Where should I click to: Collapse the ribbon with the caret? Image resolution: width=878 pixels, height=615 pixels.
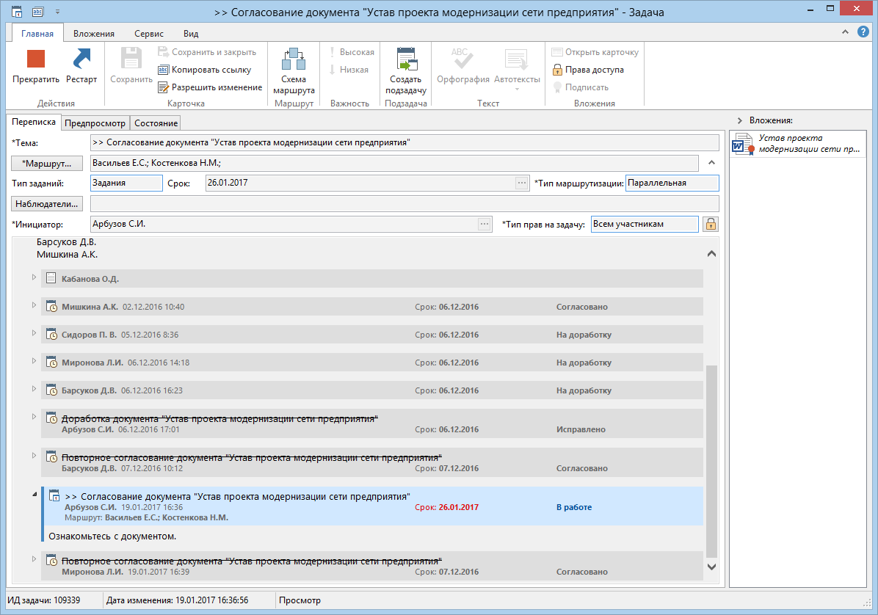(x=845, y=32)
